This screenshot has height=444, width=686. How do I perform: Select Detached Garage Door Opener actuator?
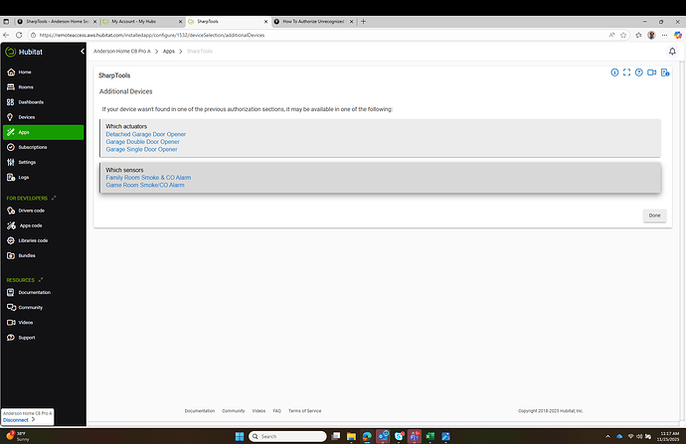click(x=146, y=134)
